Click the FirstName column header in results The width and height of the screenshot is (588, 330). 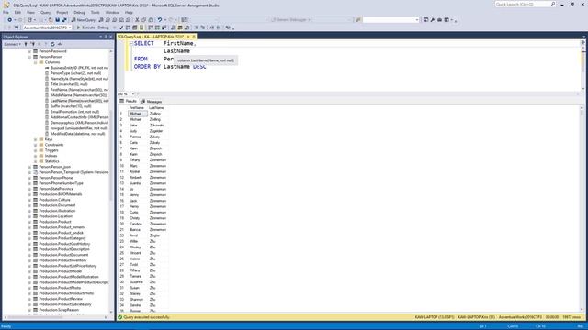137,108
